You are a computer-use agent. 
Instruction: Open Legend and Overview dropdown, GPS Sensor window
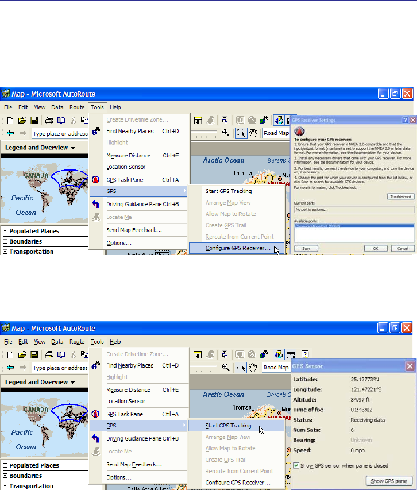[73, 382]
